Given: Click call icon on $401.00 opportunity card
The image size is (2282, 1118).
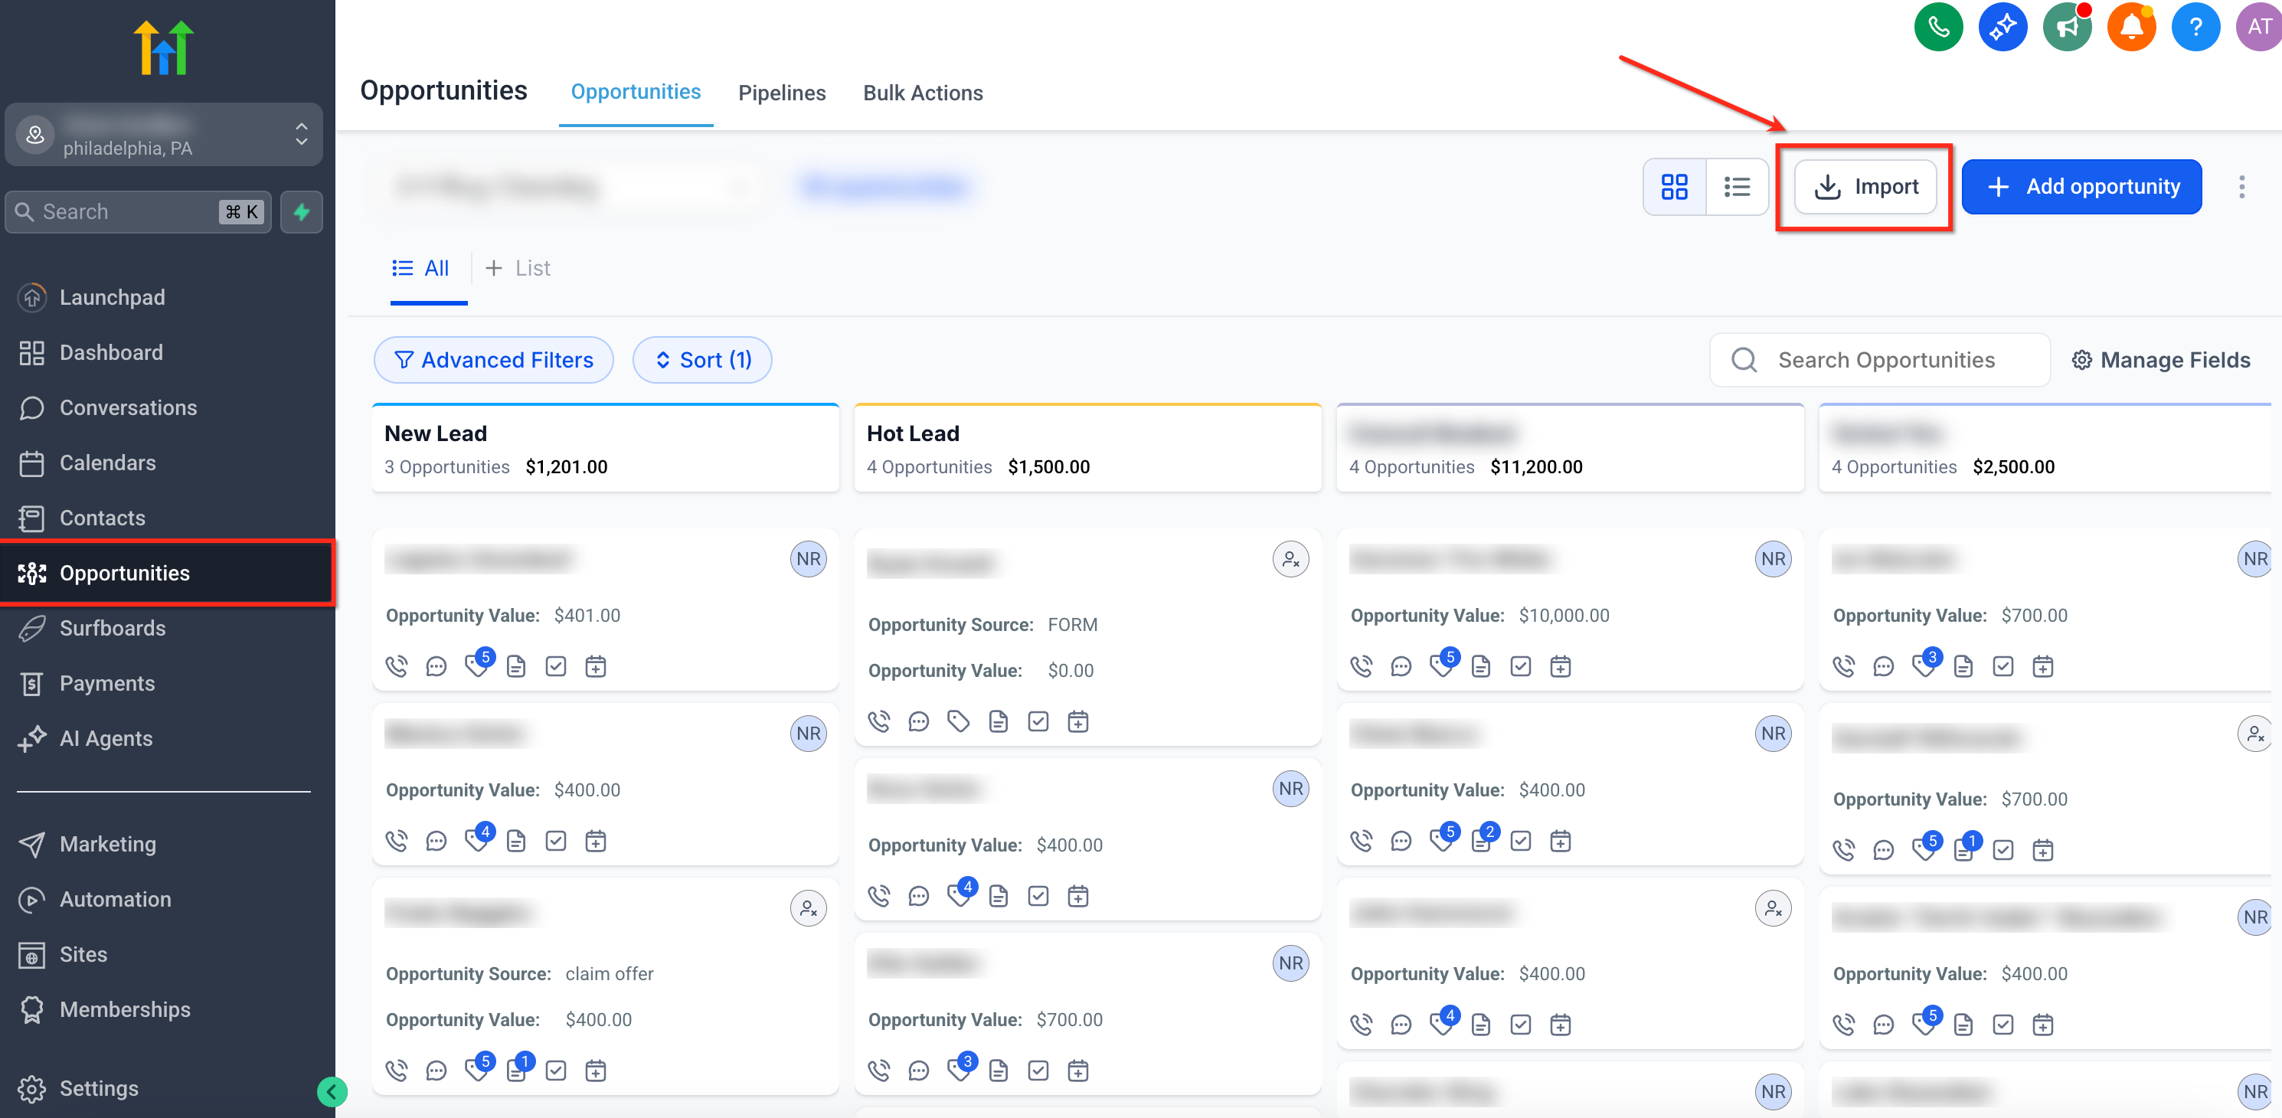Looking at the screenshot, I should [396, 666].
